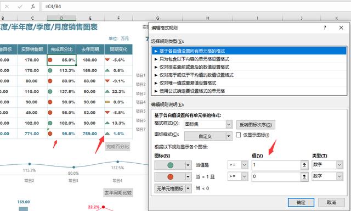
Task: Select the 同期变化 header cell
Action: coord(118,49)
